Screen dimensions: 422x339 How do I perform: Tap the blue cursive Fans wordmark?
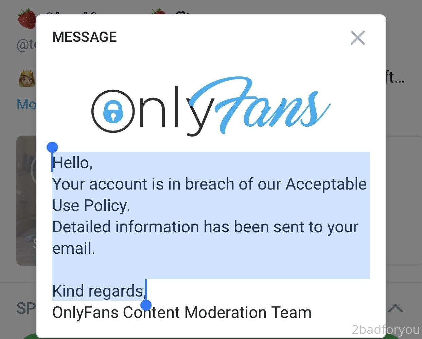tap(260, 106)
